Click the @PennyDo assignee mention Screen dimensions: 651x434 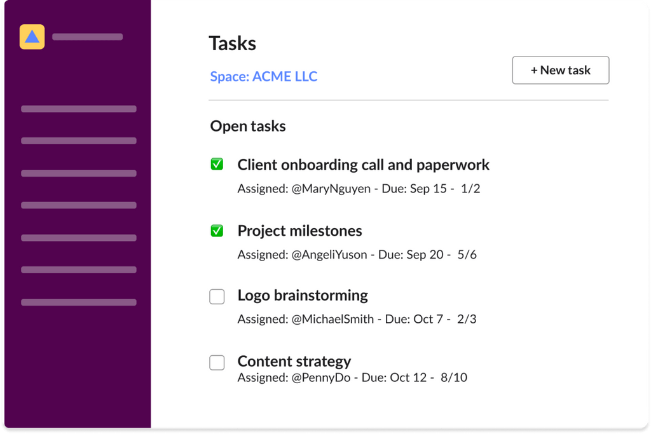320,377
